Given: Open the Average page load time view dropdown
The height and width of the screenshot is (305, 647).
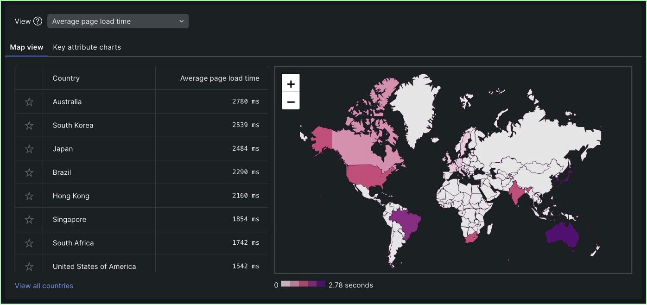Looking at the screenshot, I should click(118, 21).
